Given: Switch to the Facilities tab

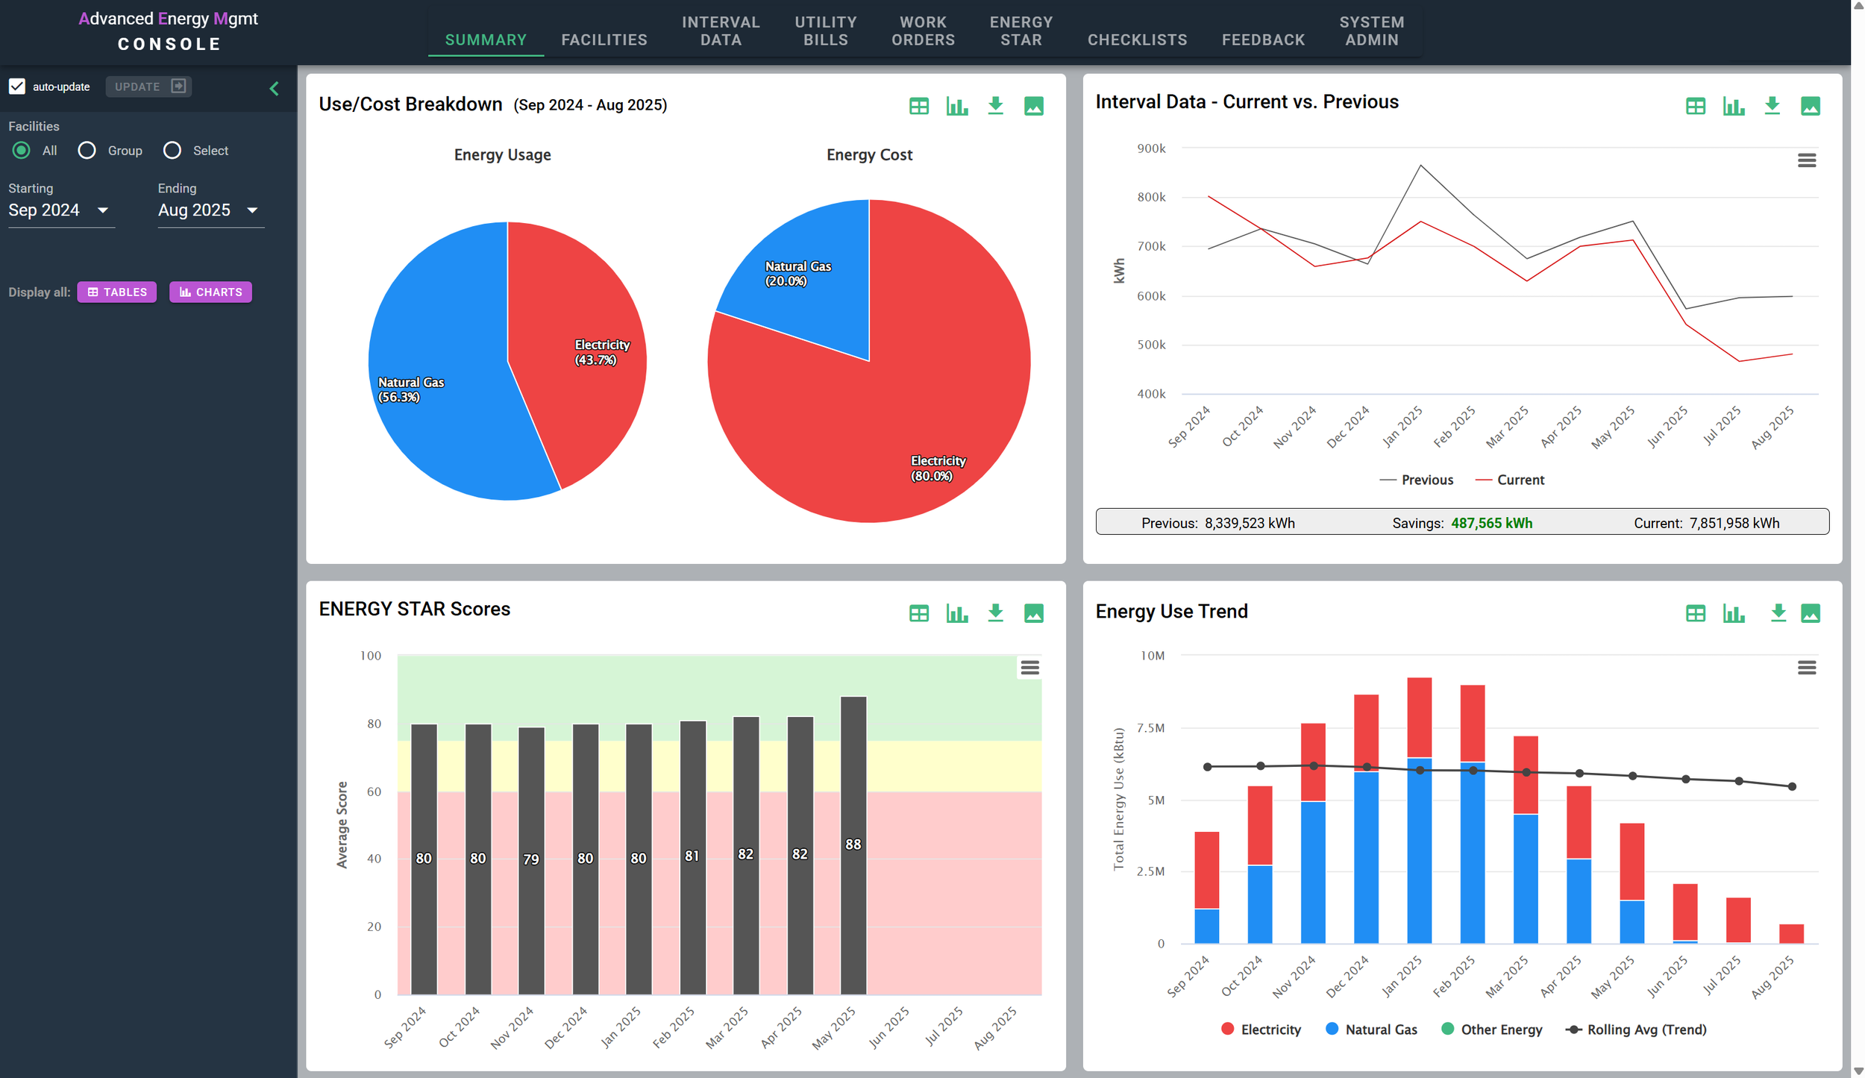Looking at the screenshot, I should click(604, 40).
